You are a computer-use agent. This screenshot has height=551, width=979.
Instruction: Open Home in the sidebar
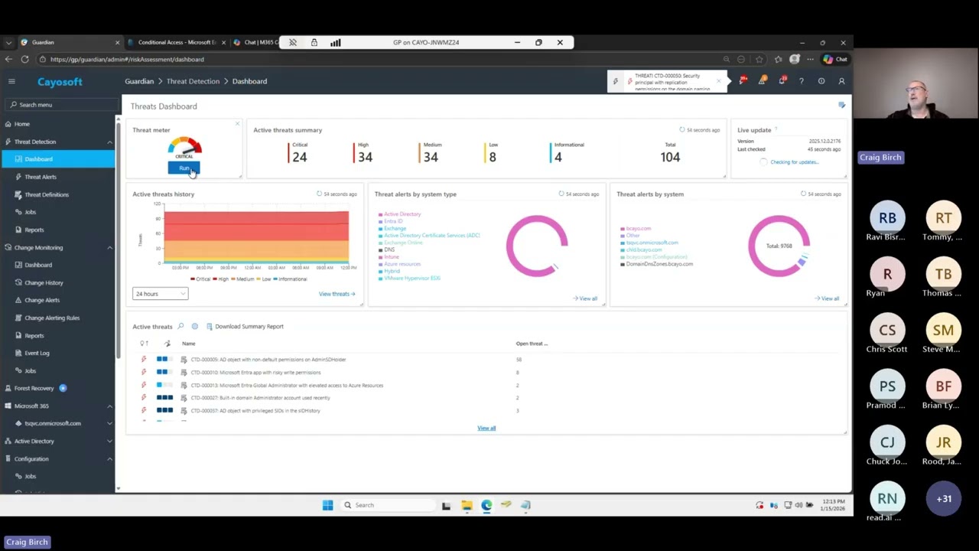(x=21, y=124)
